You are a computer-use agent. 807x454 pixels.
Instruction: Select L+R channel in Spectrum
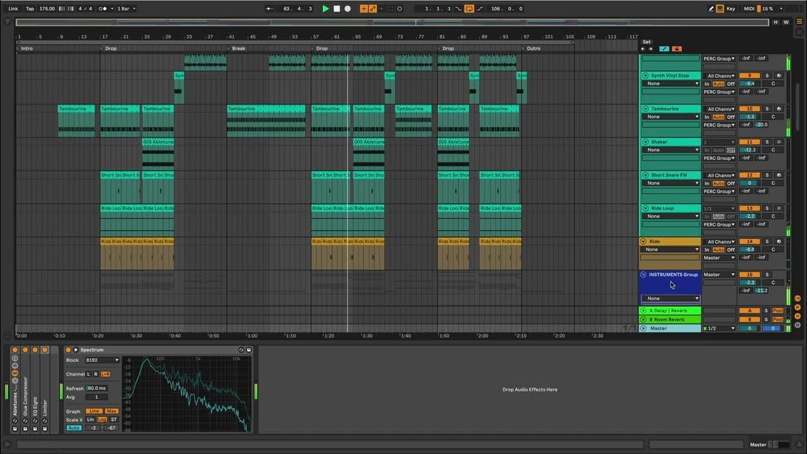coord(105,374)
